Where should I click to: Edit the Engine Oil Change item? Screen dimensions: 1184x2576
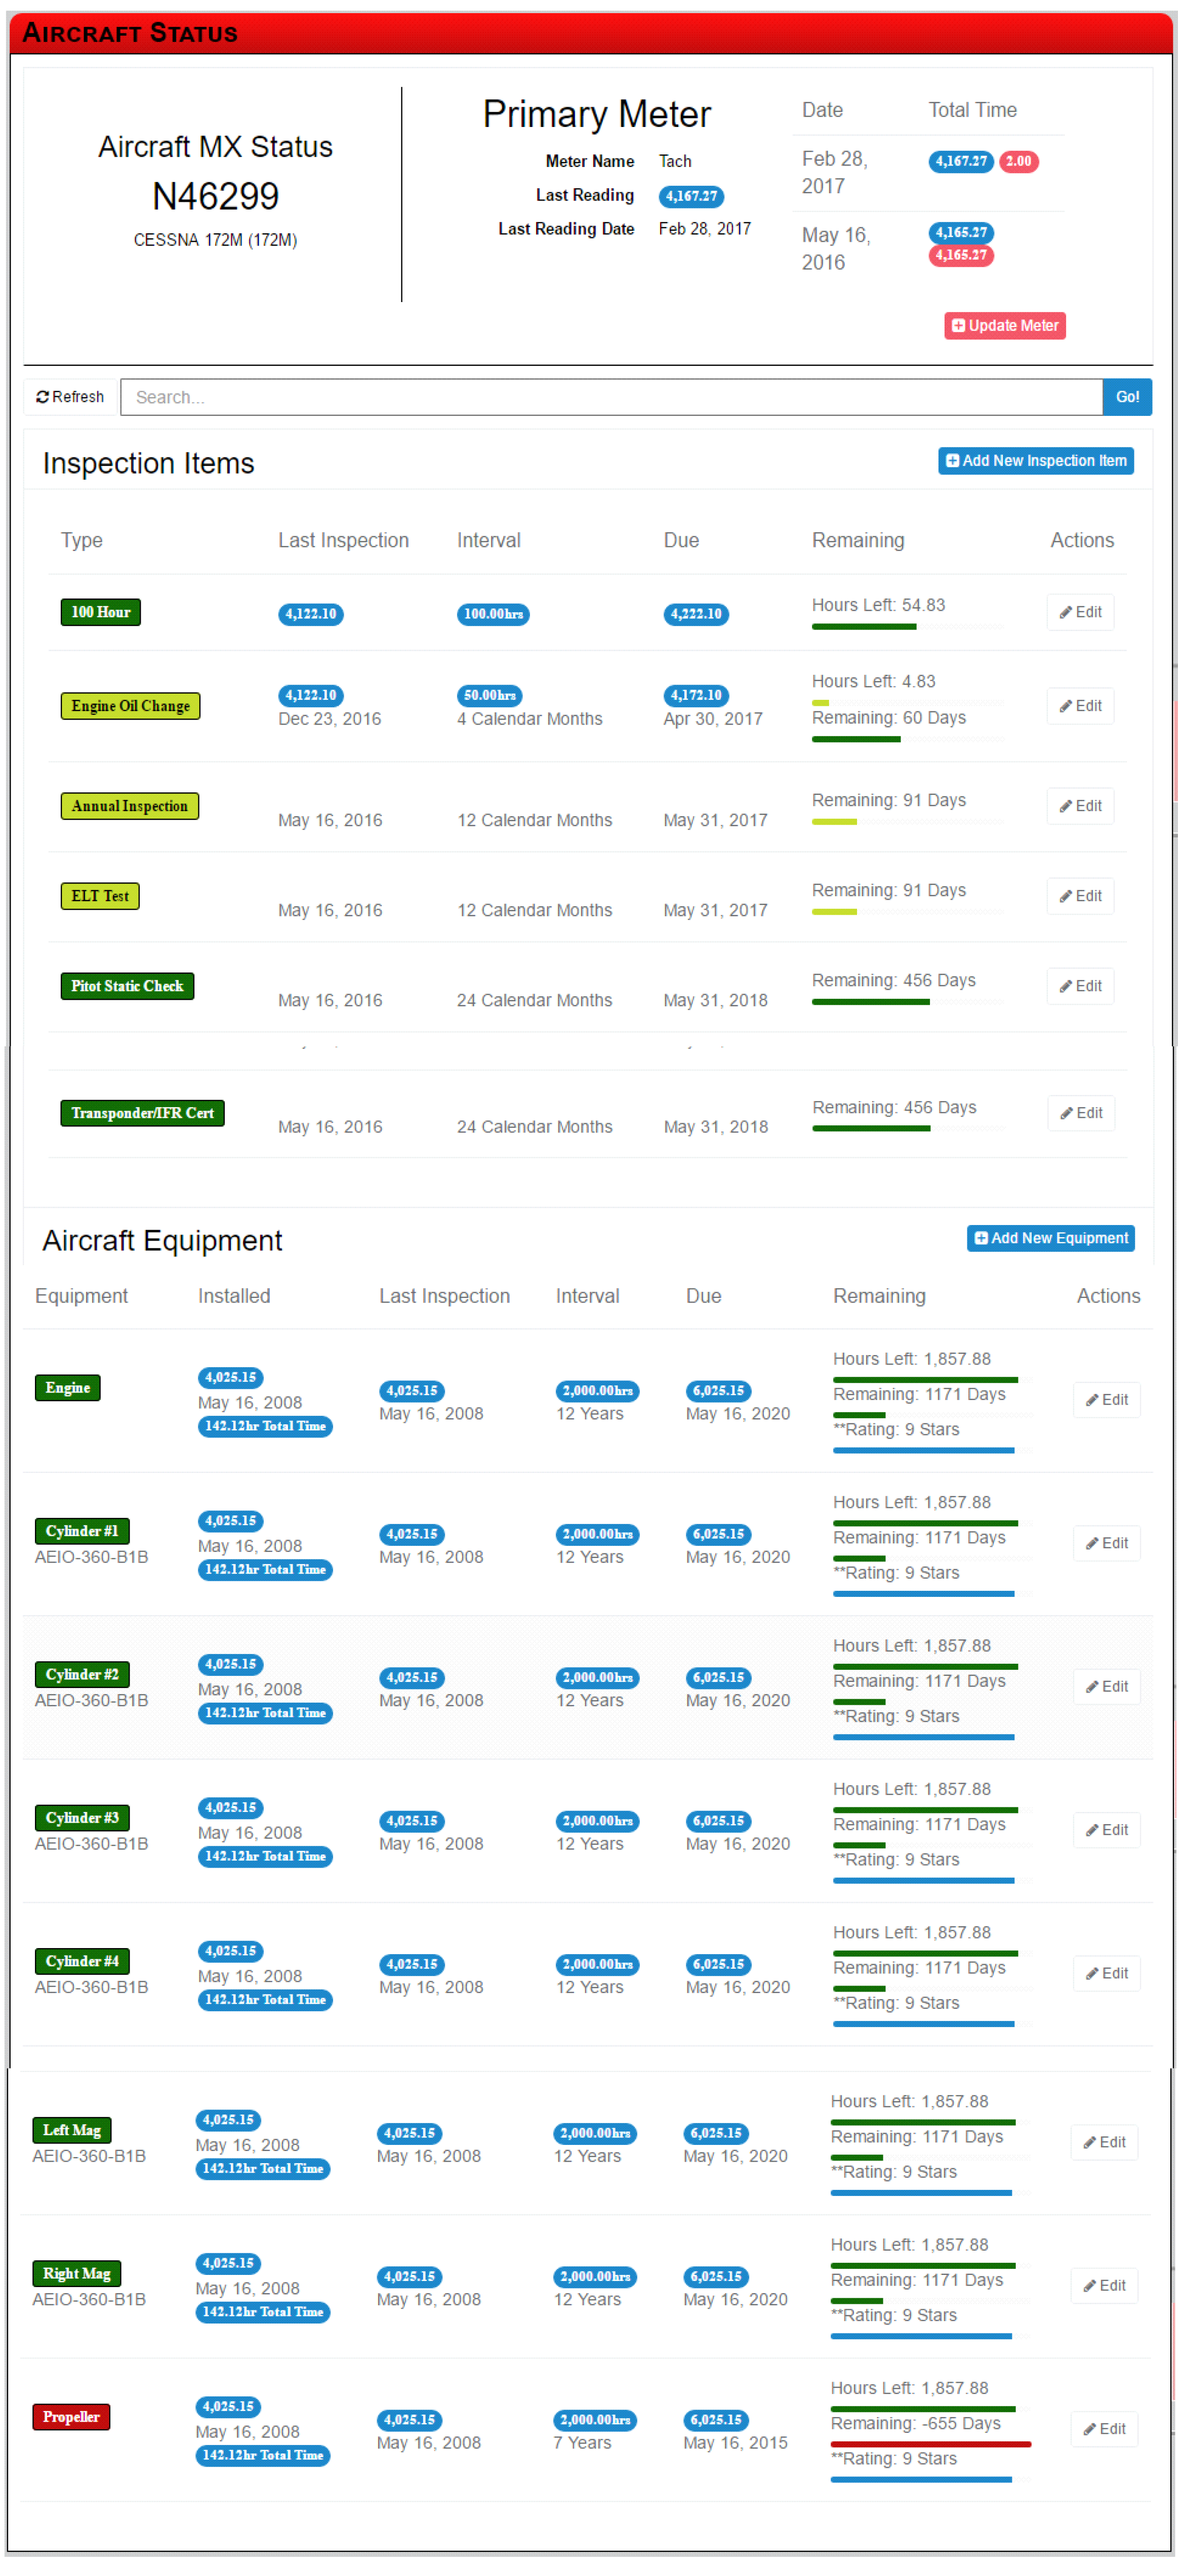[x=1080, y=706]
